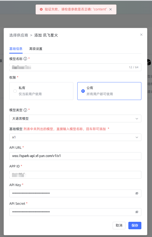Focus the API Key password field

pos(75,193)
